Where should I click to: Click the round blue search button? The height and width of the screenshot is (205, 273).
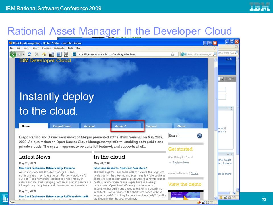click(200, 136)
